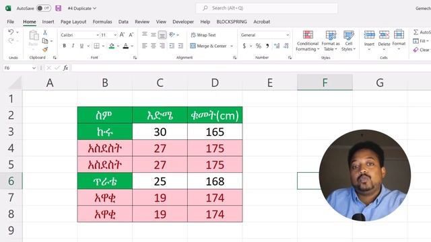Click the Top Align icon
431x242 pixels.
point(145,34)
